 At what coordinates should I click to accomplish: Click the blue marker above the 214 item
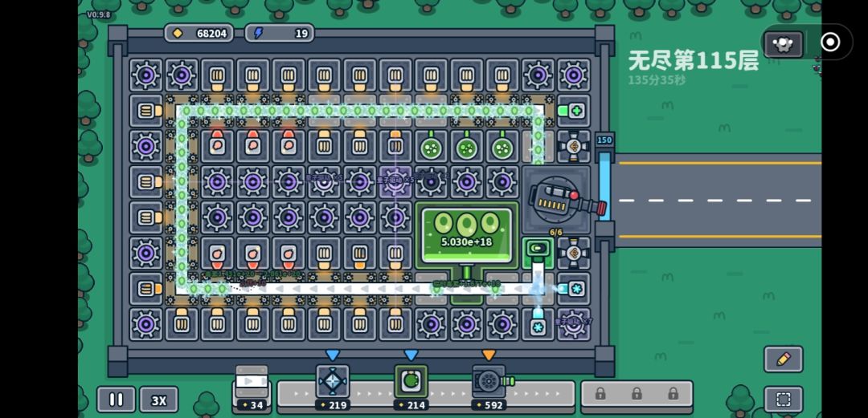(x=411, y=355)
